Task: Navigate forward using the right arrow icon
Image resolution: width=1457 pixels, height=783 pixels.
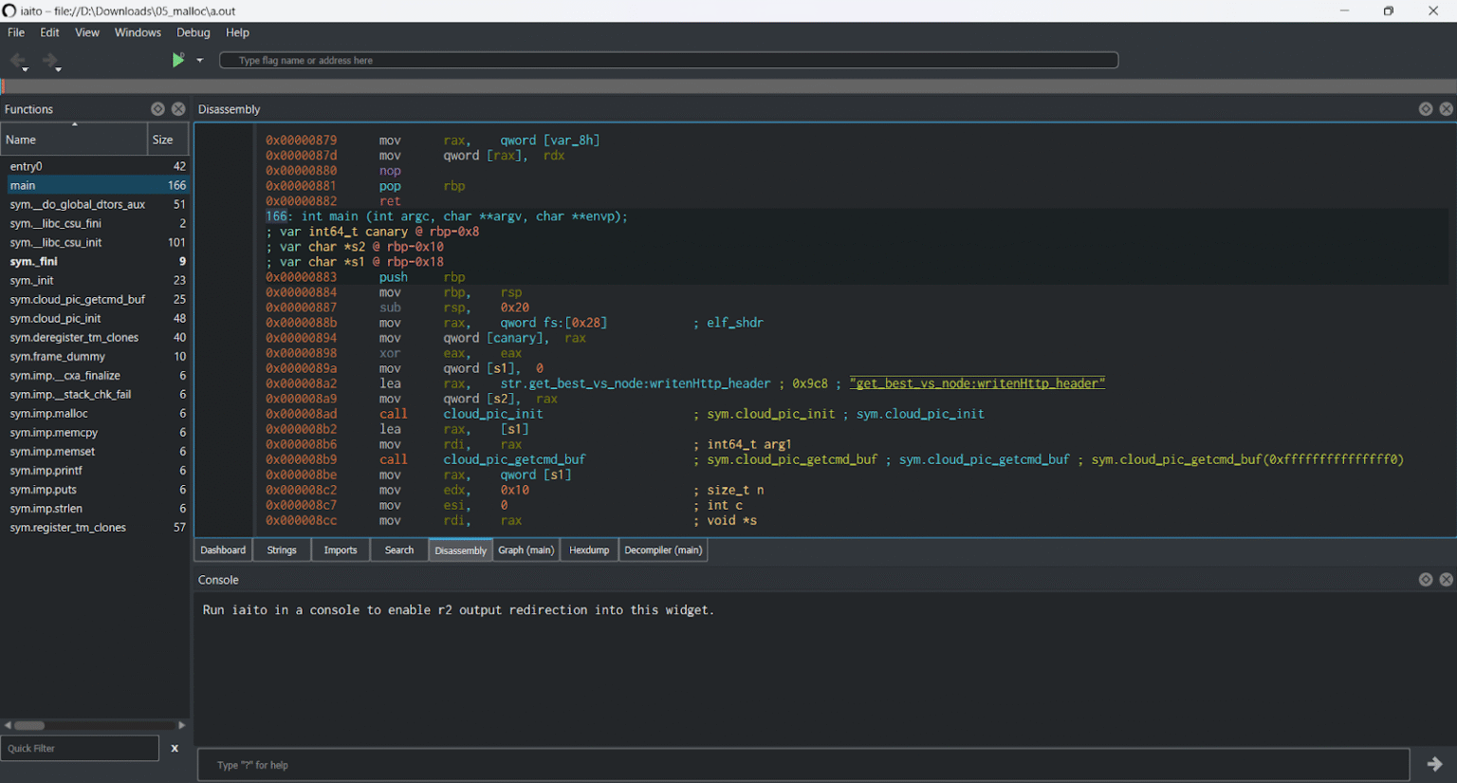Action: pyautogui.click(x=49, y=59)
